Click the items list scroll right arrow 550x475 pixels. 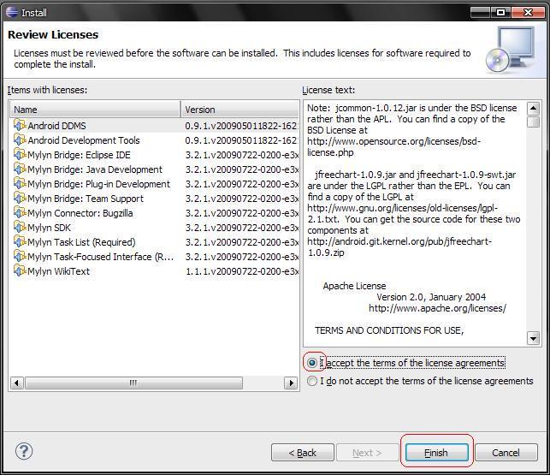coord(291,383)
